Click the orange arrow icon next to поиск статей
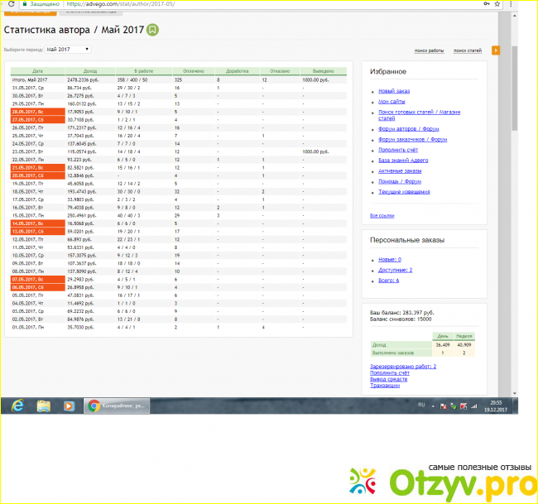 coord(496,50)
